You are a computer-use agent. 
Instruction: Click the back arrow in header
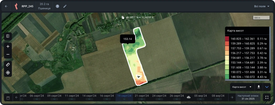coord(6,6)
